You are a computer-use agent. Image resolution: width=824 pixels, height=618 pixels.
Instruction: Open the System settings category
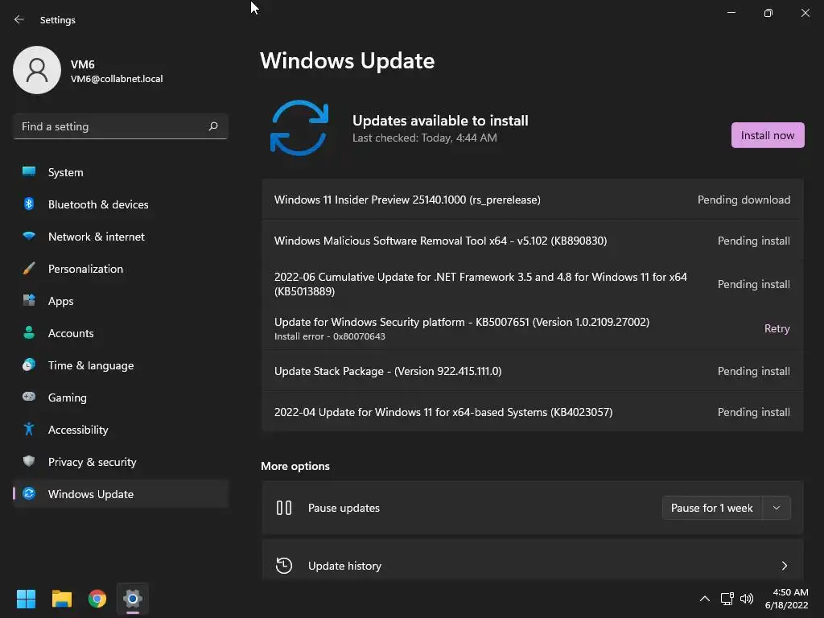tap(121, 172)
